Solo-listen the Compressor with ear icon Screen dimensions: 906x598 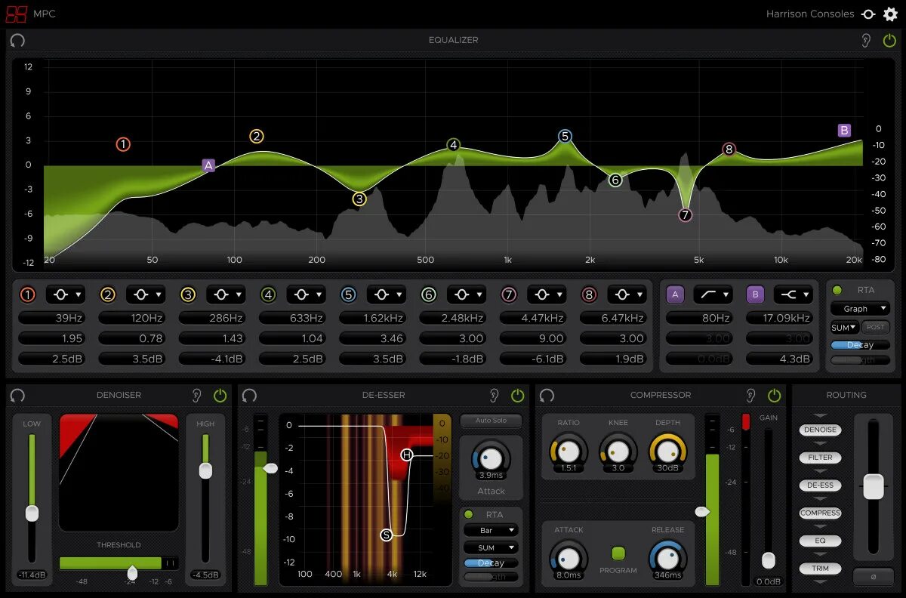(x=750, y=395)
